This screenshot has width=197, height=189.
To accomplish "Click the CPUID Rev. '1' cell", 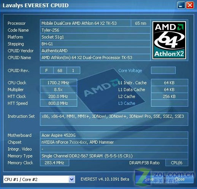I will pyautogui.click(x=73, y=70).
